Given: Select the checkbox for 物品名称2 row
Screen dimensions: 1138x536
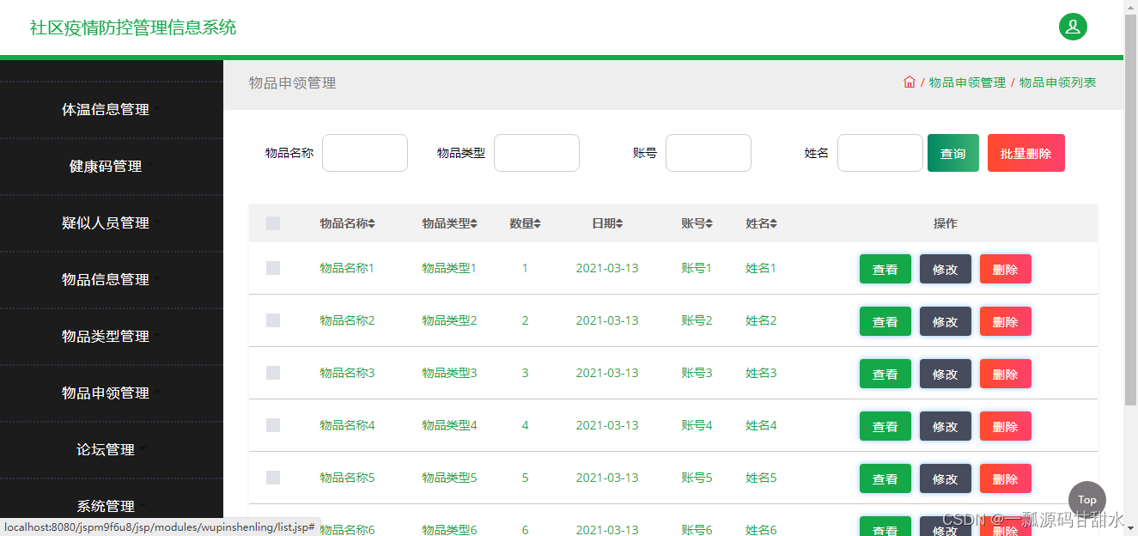Looking at the screenshot, I should [x=273, y=320].
